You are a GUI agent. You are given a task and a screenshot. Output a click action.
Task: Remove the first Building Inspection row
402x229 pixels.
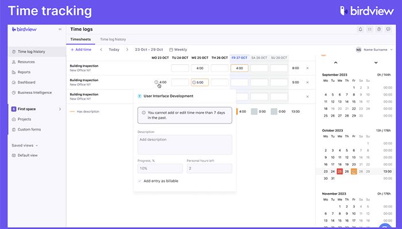(x=307, y=68)
